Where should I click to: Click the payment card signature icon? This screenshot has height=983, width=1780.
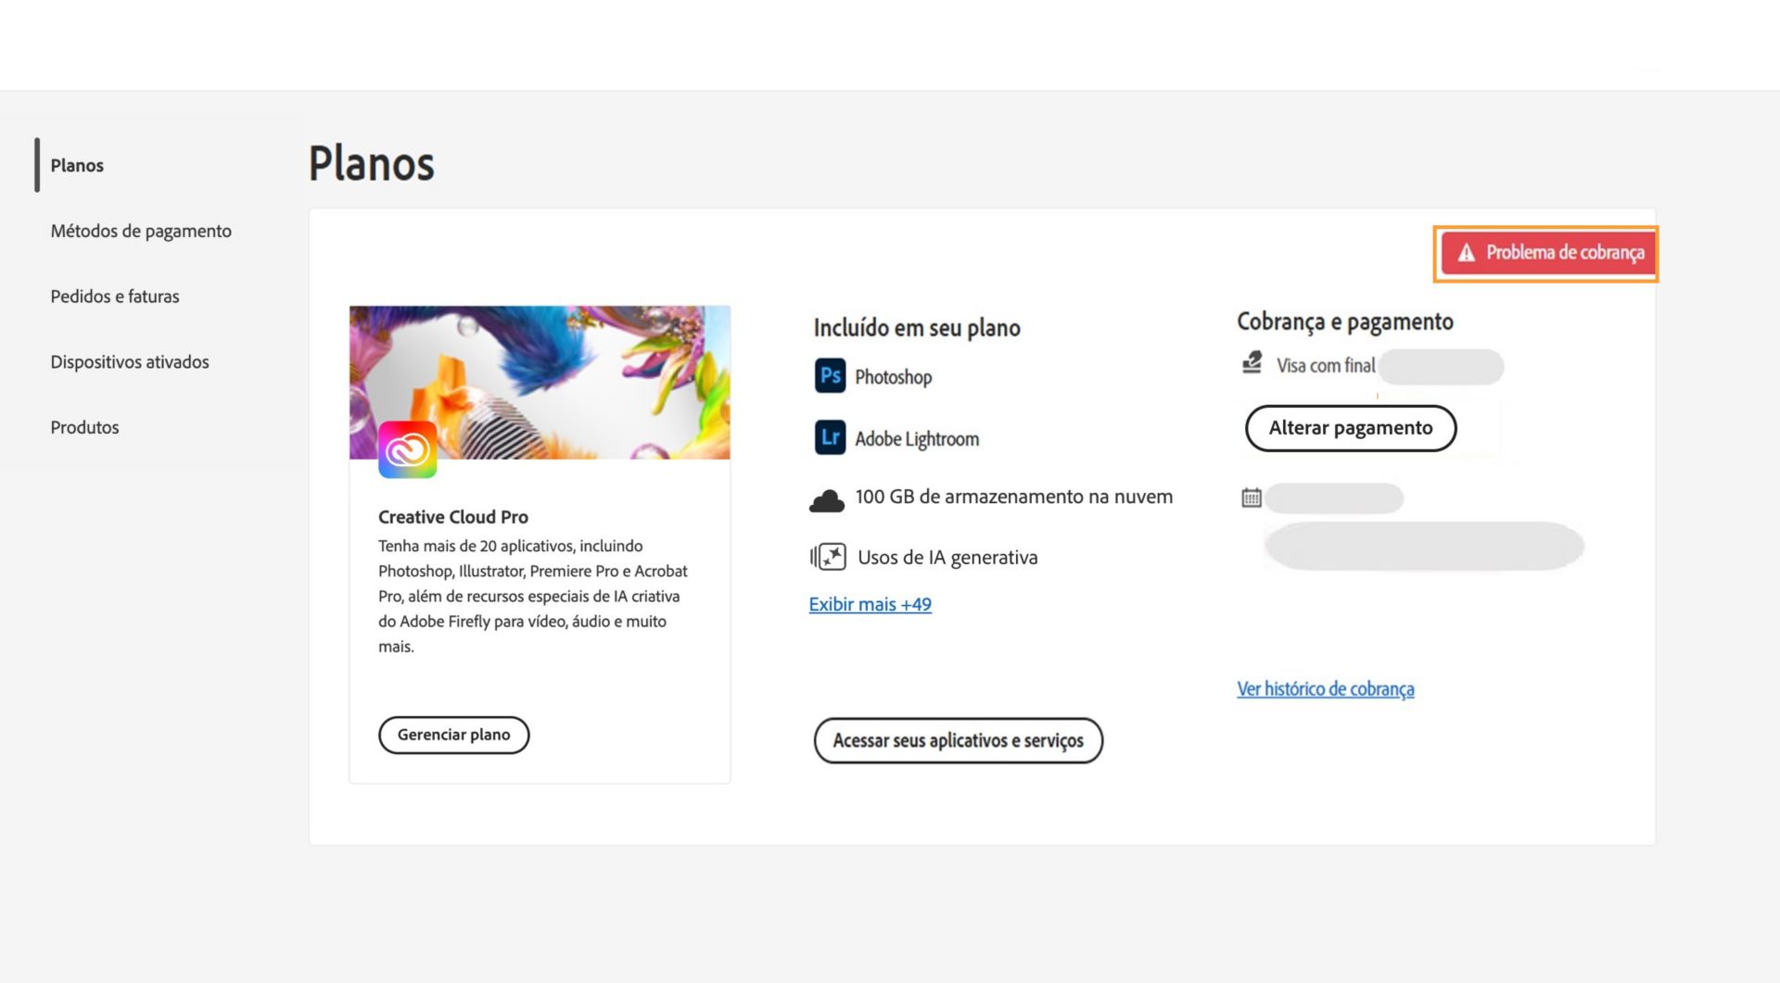[x=1252, y=362]
